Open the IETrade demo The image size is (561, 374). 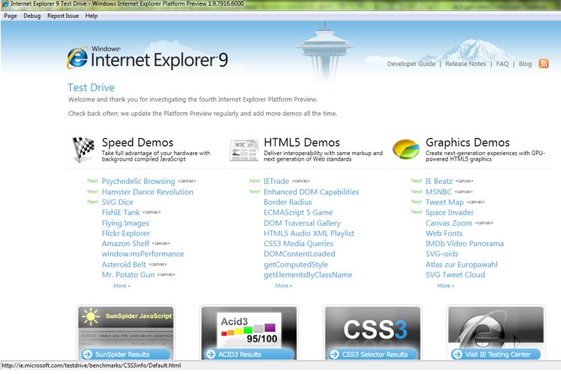276,181
